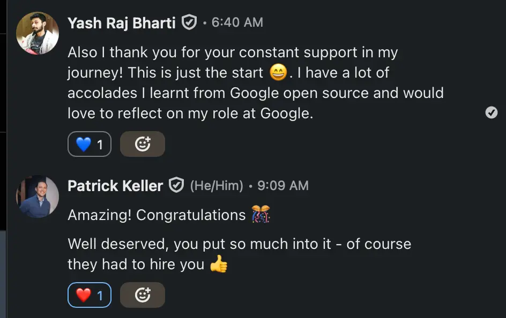Screen dimensions: 506x318
Task: Click the thumbs up emoji
Action: (x=219, y=264)
